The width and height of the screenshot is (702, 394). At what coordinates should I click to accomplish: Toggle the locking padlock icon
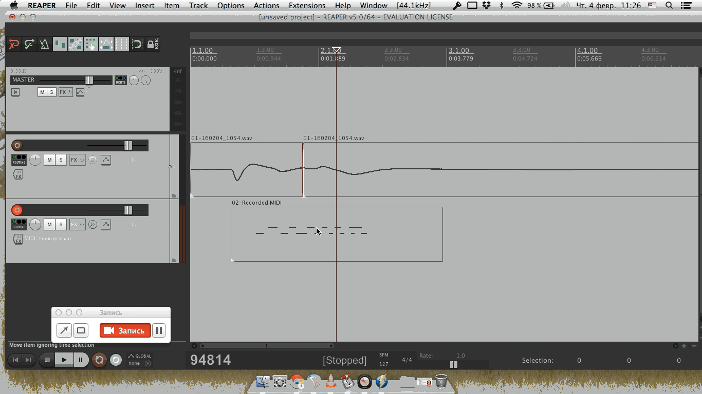point(153,45)
